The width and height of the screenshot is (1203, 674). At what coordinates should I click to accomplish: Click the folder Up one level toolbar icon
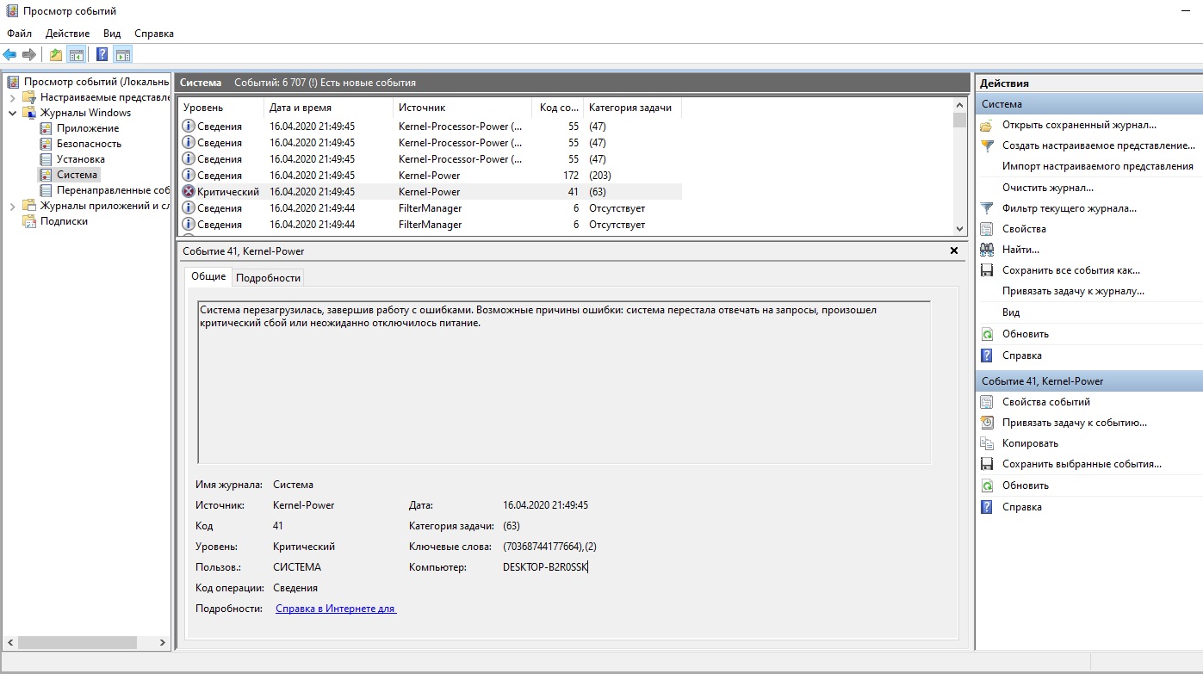[x=55, y=55]
